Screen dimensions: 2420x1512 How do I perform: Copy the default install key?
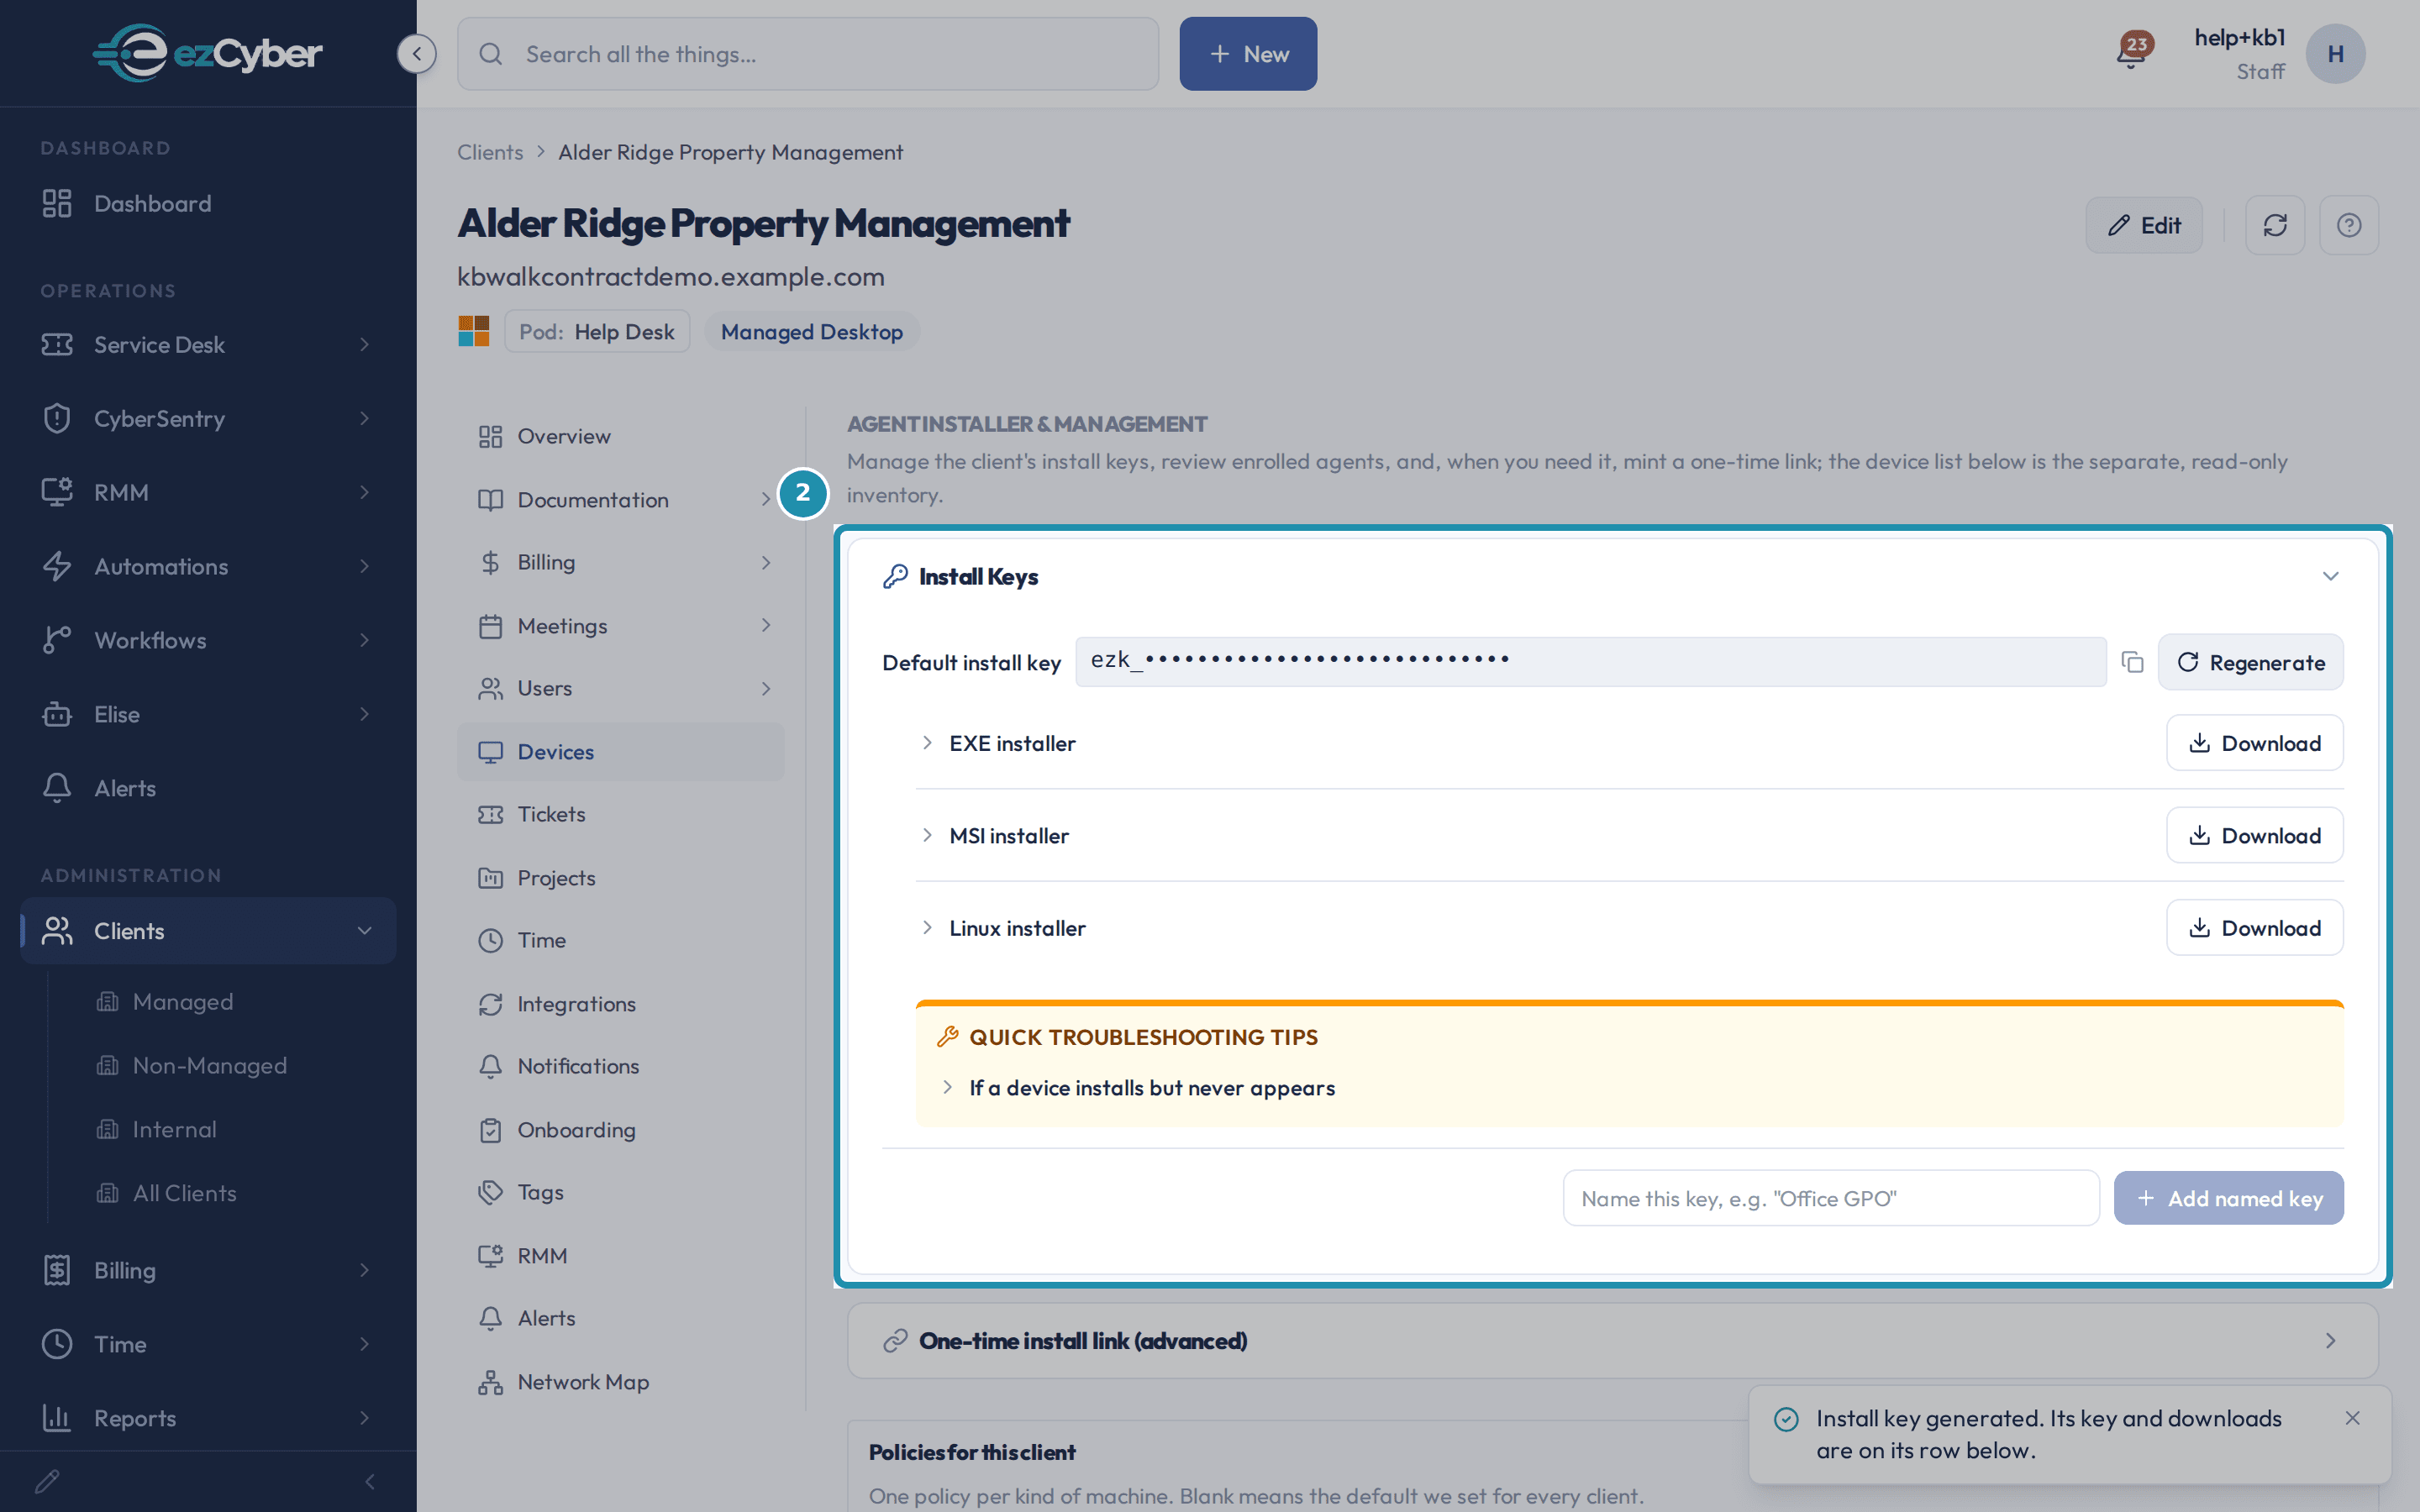tap(2132, 662)
